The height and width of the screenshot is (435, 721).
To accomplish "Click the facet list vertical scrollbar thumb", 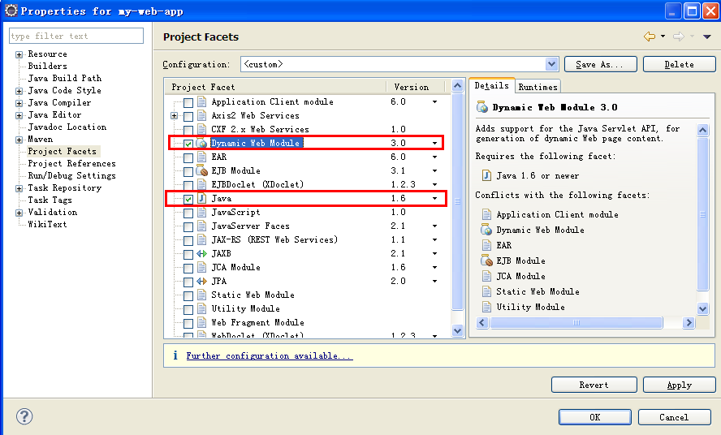I will point(457,201).
